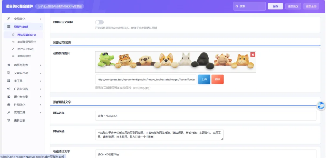Viewport: 326px width, 158px height.
Task: Click the 顶部动物装饰 section heading
Action: 62,43
